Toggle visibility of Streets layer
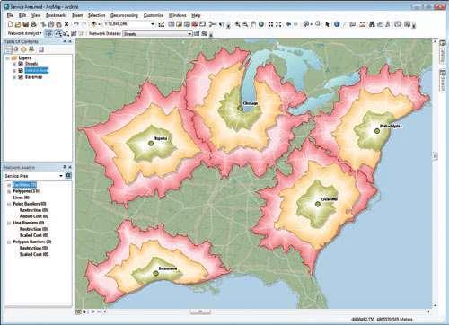This screenshot has width=449, height=325. point(21,64)
